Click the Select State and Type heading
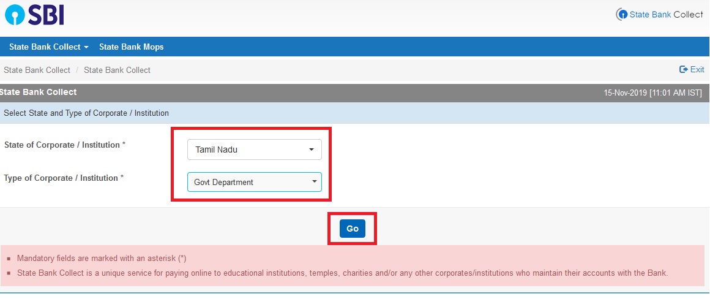710x299 pixels. click(86, 113)
